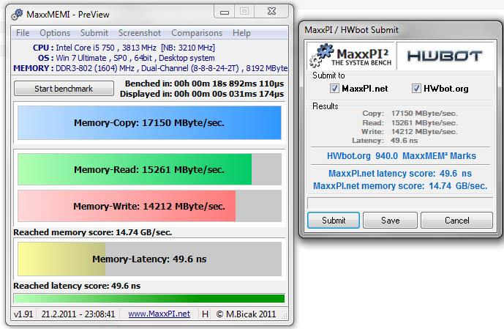This screenshot has width=504, height=329.
Task: Click the green progress bar at bottom
Action: click(149, 299)
